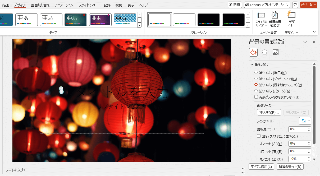
Task: Click the 透明度 percentage field
Action: (x=298, y=129)
